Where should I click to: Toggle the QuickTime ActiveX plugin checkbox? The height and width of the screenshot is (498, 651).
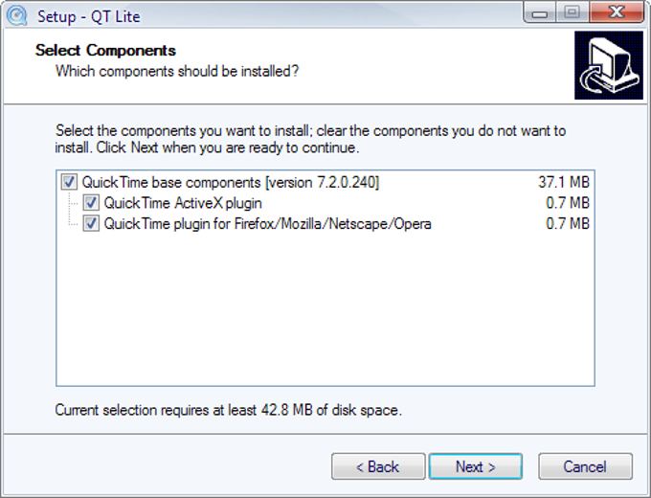click(x=91, y=203)
